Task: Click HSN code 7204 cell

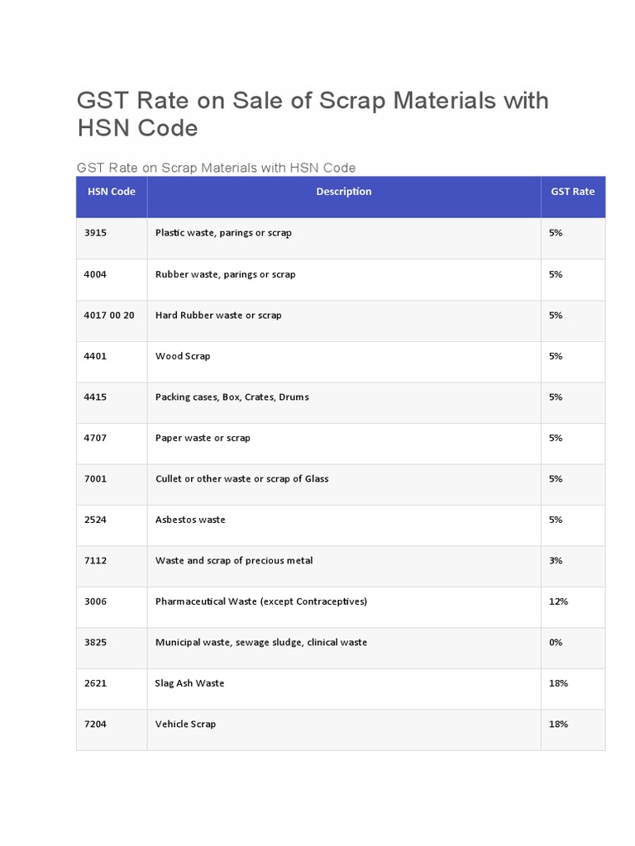Action: (96, 725)
